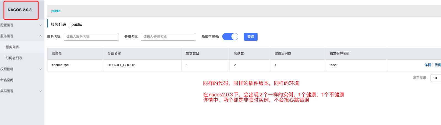The height and width of the screenshot is (125, 441).
Task: Click the 健康实例数 column header
Action: click(x=298, y=54)
